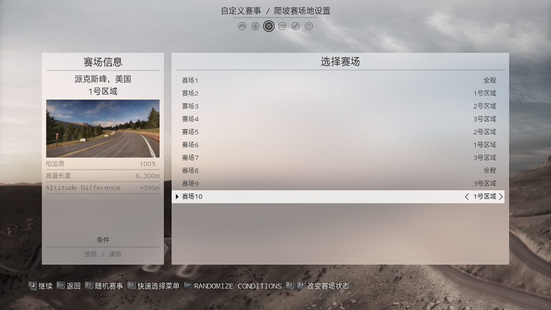Click the 赛道长度 6,300m row
The width and height of the screenshot is (551, 310).
tap(102, 176)
